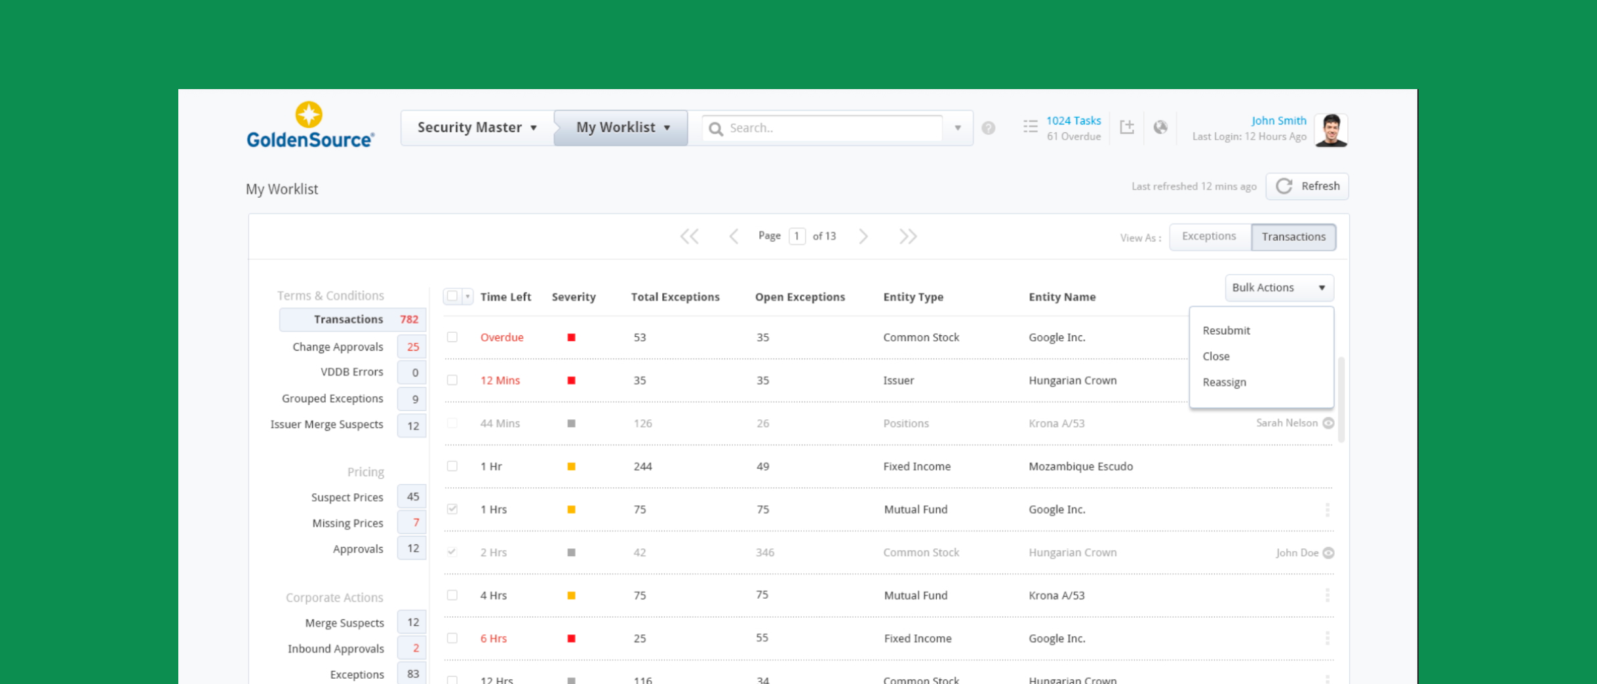1597x684 pixels.
Task: Check the checkbox on the Overdue Google Inc. row
Action: tap(452, 337)
